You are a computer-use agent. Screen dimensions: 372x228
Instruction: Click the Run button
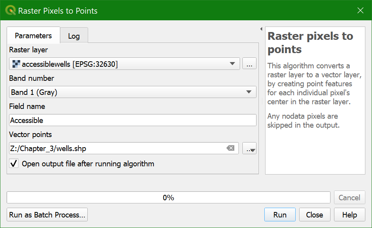280,215
